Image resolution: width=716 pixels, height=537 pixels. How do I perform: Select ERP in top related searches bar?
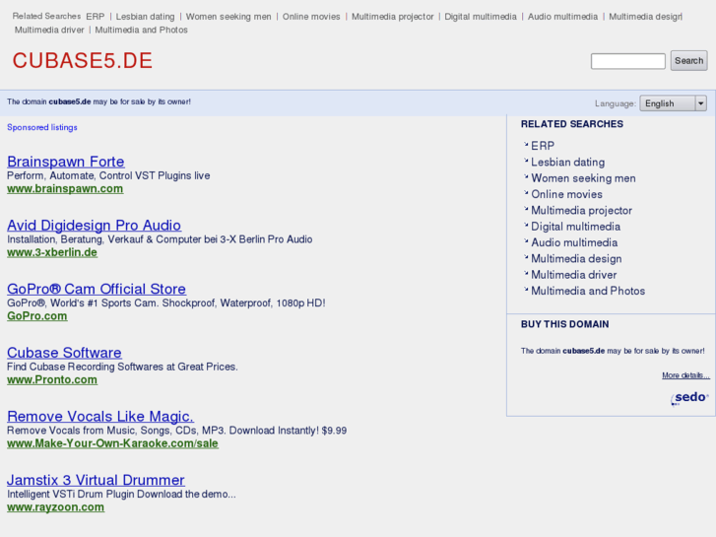(96, 17)
